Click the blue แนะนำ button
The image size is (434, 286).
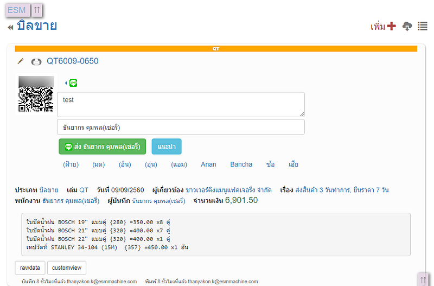[166, 147]
